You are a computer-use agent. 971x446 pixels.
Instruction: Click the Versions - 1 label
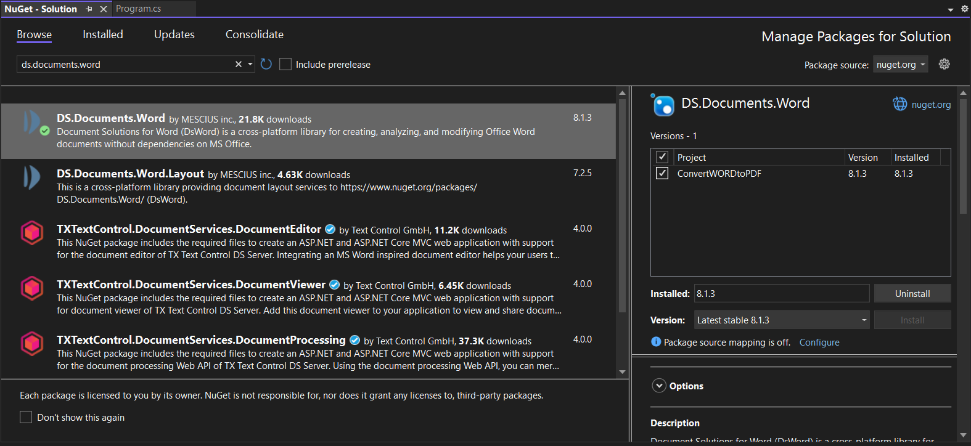pos(673,136)
